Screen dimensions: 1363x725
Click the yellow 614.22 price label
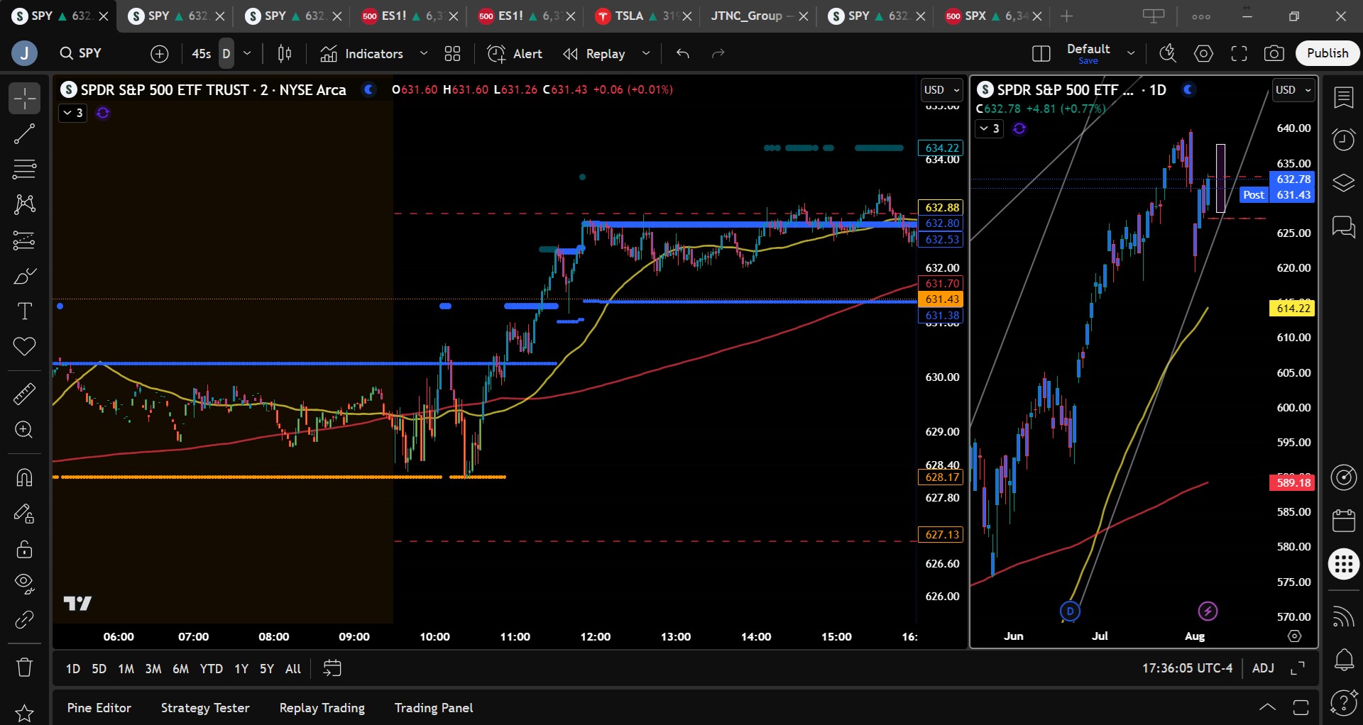(1293, 308)
